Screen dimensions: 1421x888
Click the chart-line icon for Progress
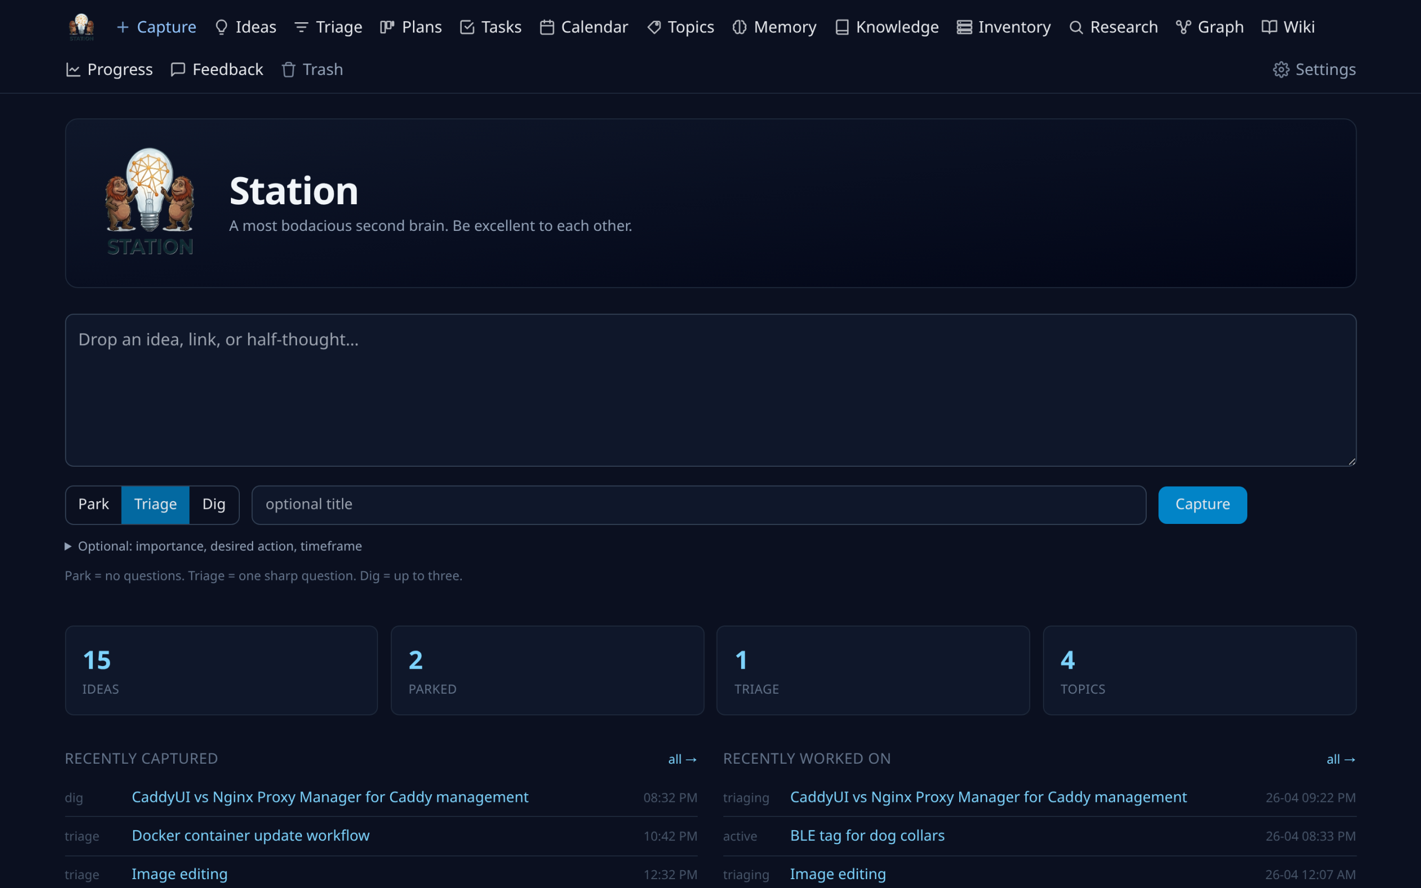[73, 70]
